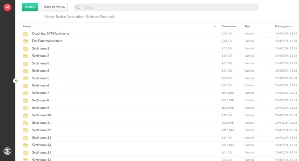
Task: Click the 3,58 GB size value
Action: point(226,33)
